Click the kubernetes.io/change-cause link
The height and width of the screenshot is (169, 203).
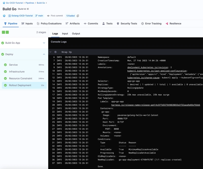click(143, 78)
